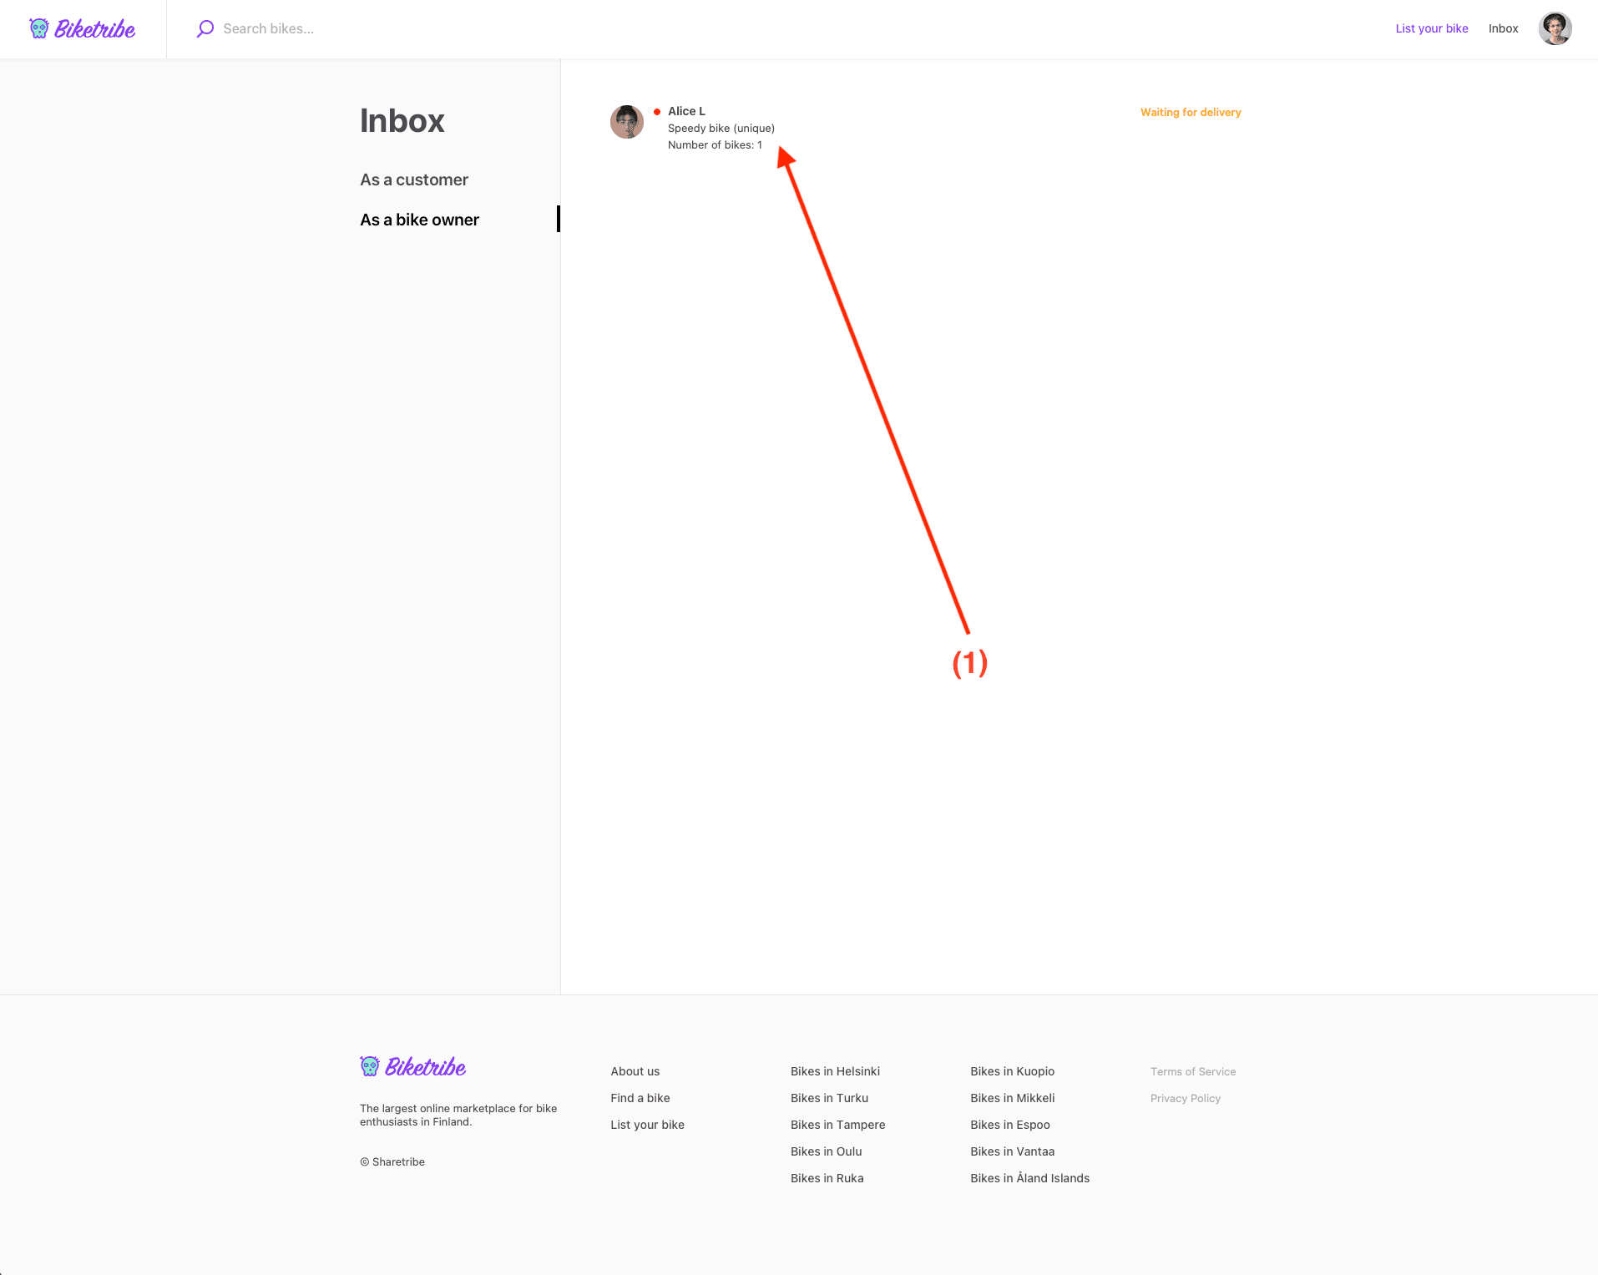This screenshot has width=1598, height=1275.
Task: Open Bikes in Helsinki link
Action: click(835, 1071)
